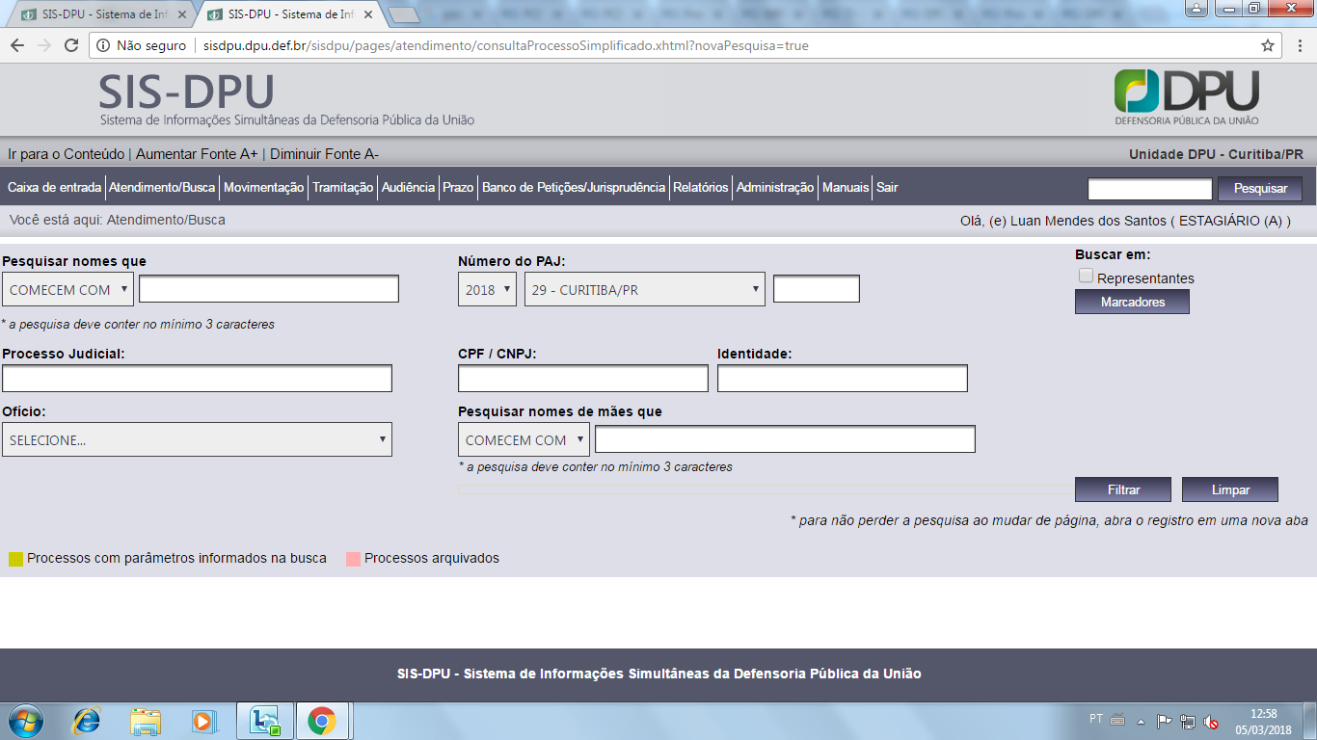Click 'Aumentar Fonte A+' link
The width and height of the screenshot is (1317, 740).
tap(197, 154)
